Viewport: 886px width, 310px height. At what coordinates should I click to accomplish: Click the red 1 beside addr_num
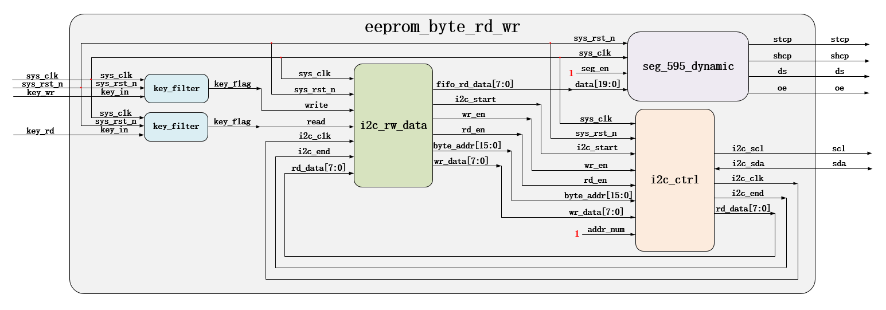pyautogui.click(x=577, y=234)
